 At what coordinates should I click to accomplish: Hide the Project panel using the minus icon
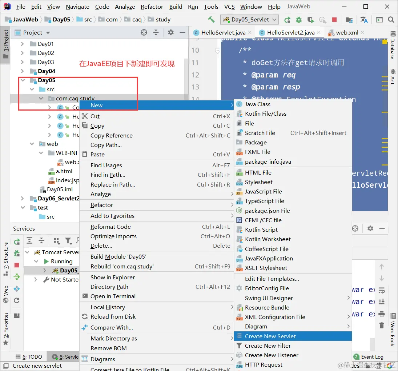182,32
